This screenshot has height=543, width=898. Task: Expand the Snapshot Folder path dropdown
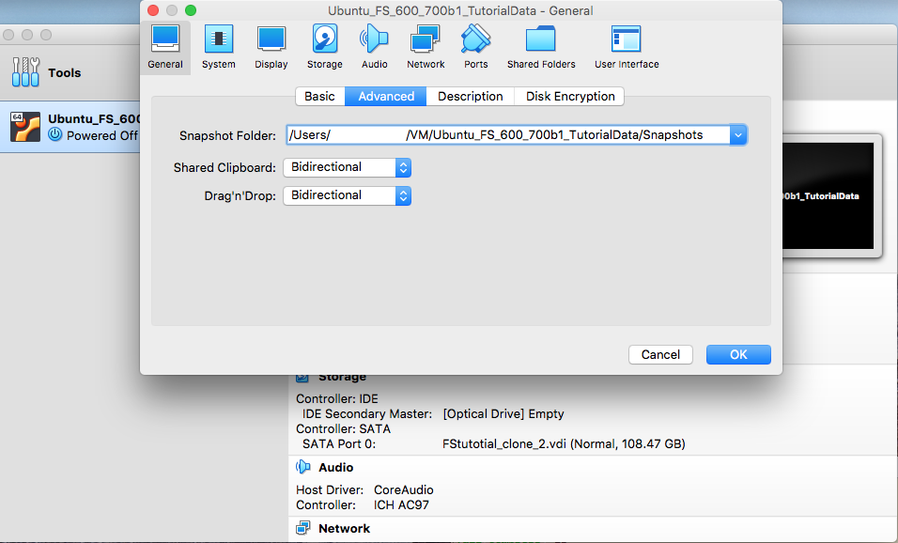pos(738,135)
